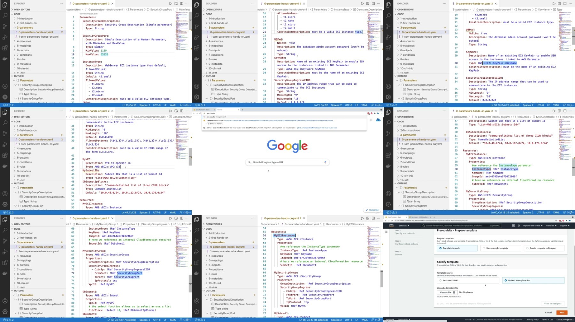The height and width of the screenshot is (322, 575).
Task: Click the orange Next button
Action: pos(562,312)
